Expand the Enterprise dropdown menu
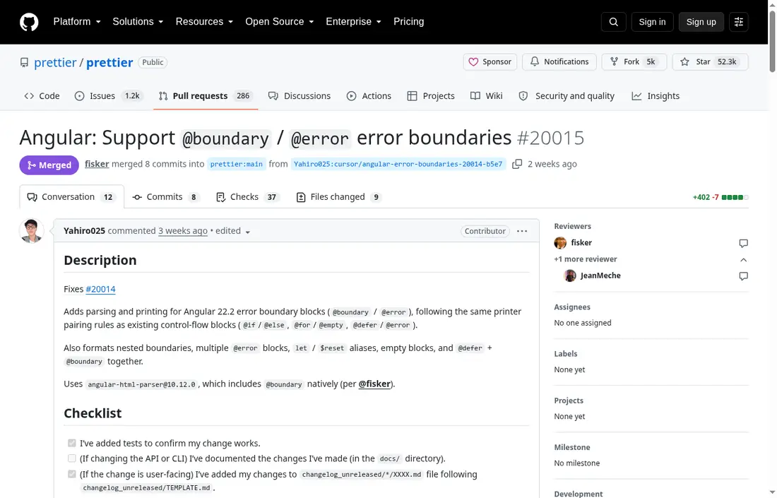 [x=354, y=22]
